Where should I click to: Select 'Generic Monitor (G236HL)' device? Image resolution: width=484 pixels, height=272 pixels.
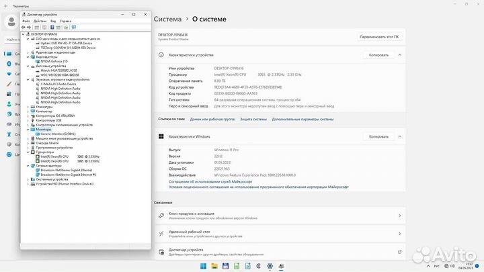58,134
